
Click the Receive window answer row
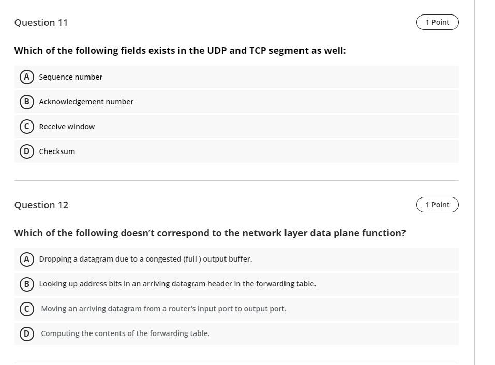tap(207, 126)
